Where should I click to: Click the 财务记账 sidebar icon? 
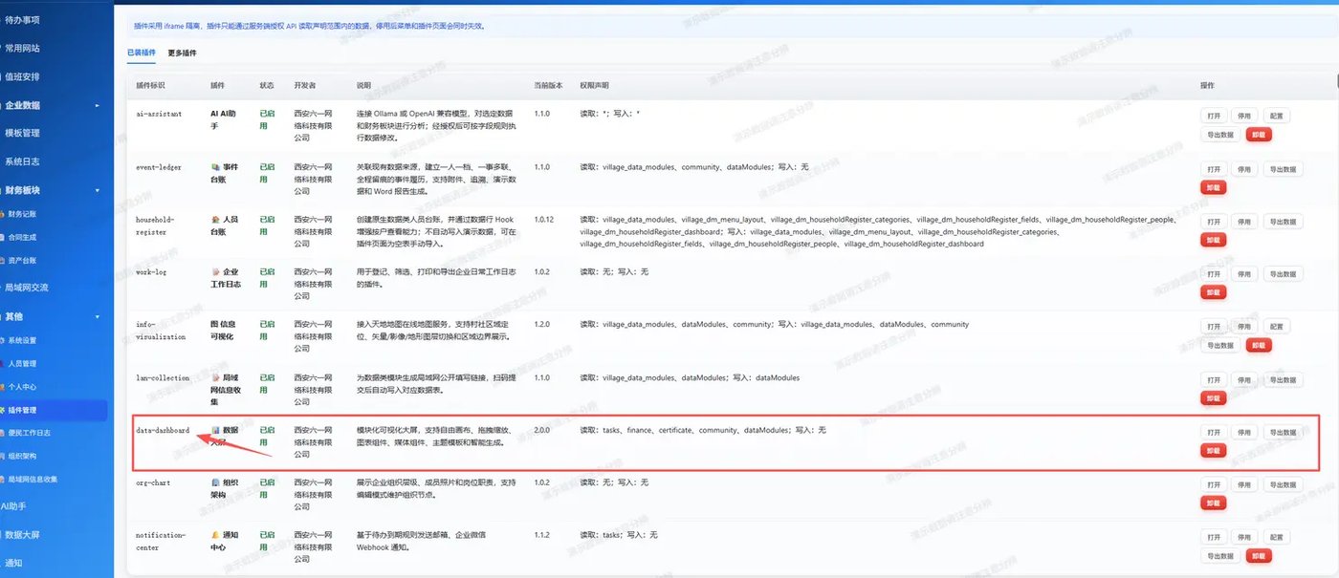point(2,214)
